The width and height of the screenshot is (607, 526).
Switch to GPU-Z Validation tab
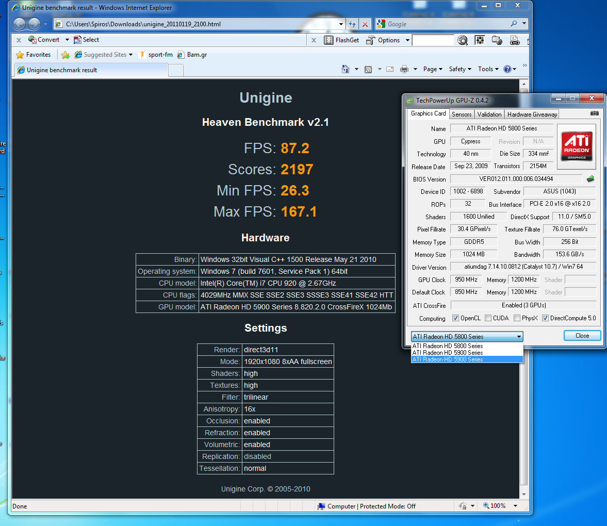(x=489, y=114)
